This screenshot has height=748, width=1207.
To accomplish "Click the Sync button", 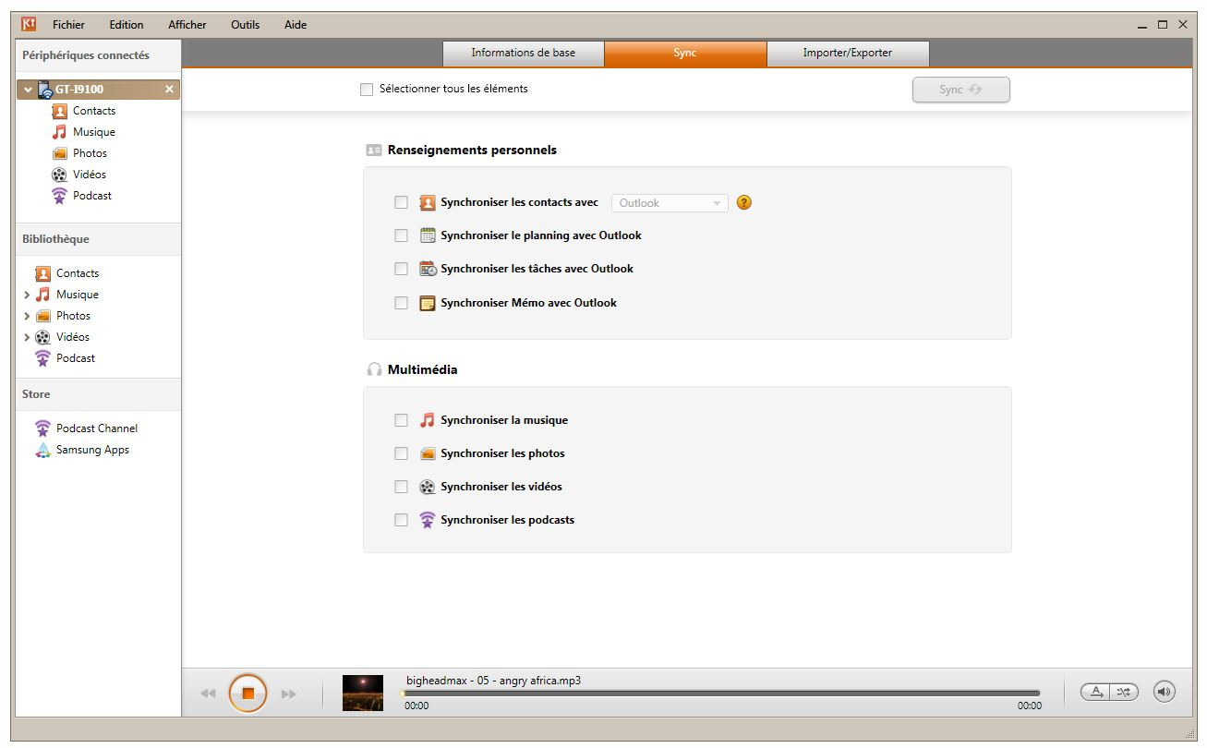I will point(960,90).
